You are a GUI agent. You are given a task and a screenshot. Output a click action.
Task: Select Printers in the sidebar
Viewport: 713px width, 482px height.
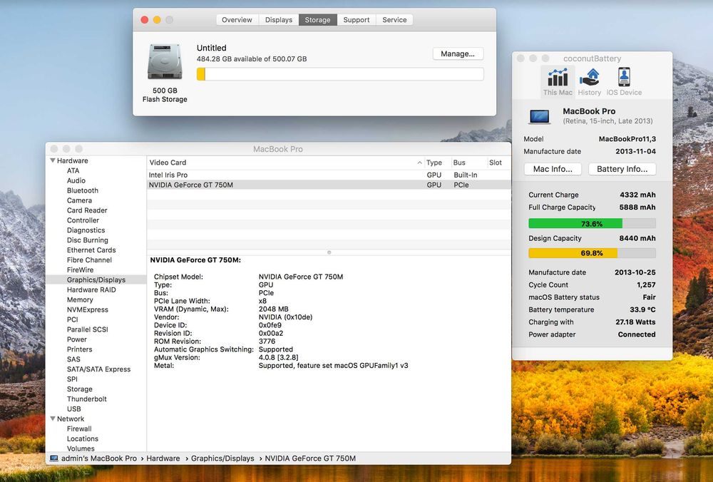[x=79, y=349]
